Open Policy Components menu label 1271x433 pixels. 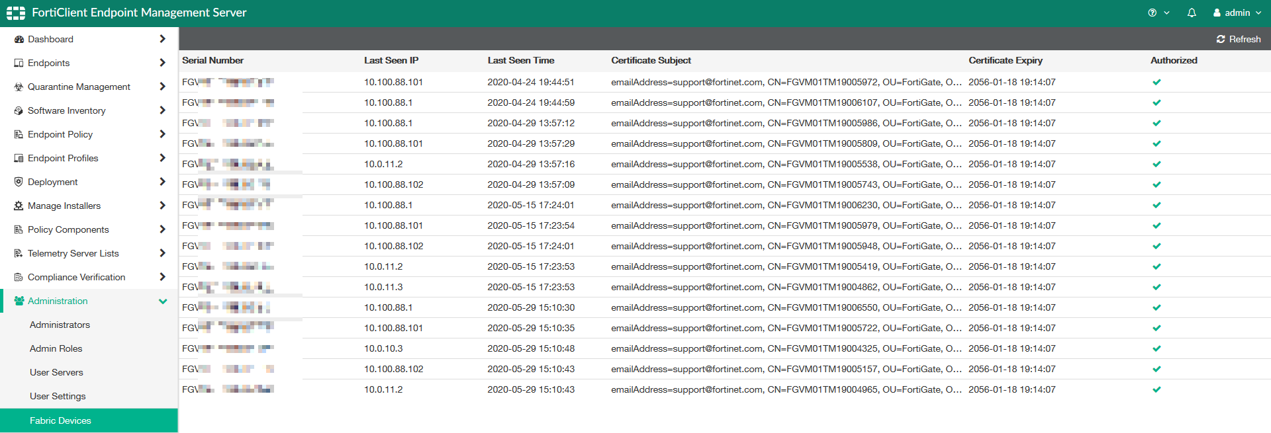(x=68, y=229)
